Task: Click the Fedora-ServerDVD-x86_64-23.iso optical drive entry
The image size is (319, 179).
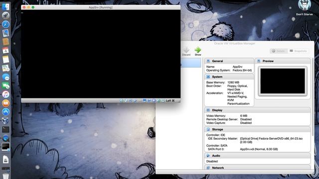Action: coord(271,140)
